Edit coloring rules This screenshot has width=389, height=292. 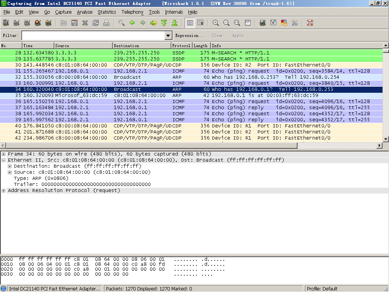click(x=284, y=23)
